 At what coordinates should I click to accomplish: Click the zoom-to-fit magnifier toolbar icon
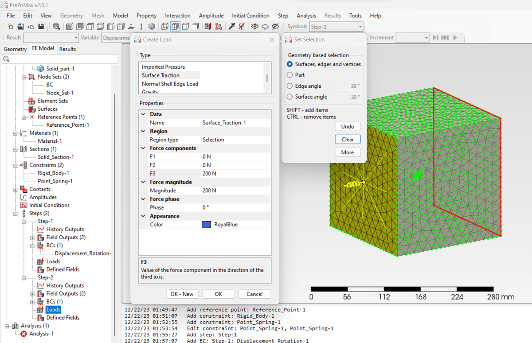(56, 27)
